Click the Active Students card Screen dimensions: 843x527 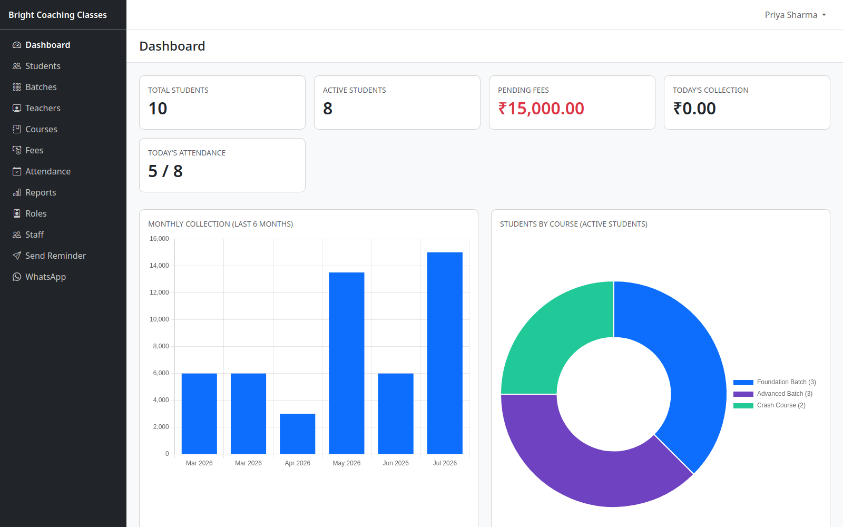[397, 102]
